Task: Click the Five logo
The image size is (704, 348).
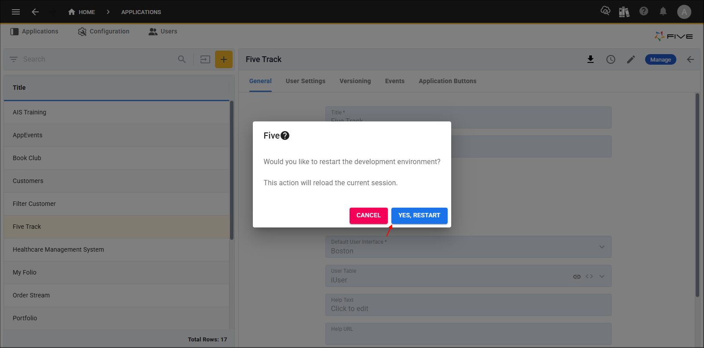Action: pos(674,36)
